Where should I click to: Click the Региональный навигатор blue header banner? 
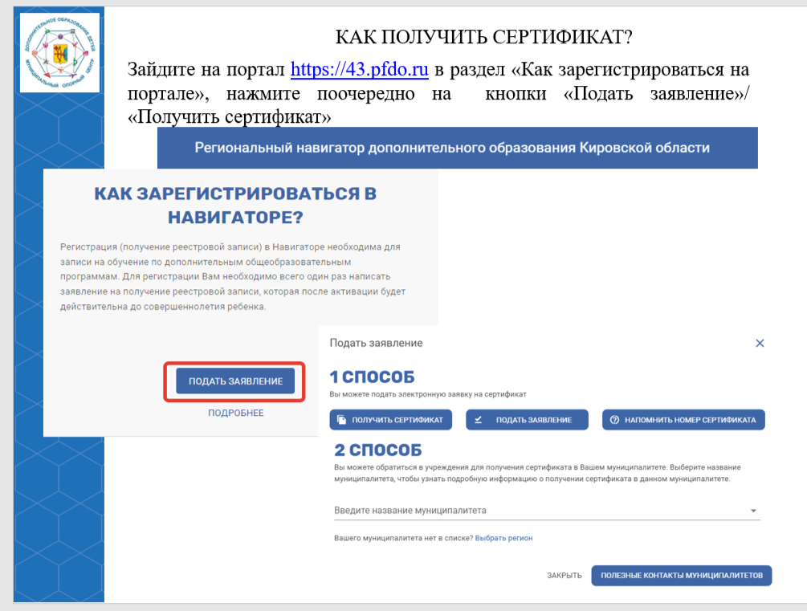click(457, 148)
